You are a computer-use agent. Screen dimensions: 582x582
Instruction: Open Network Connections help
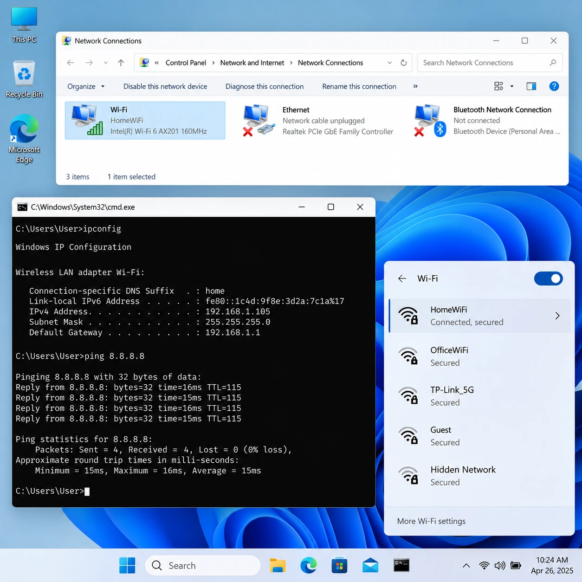click(x=554, y=86)
